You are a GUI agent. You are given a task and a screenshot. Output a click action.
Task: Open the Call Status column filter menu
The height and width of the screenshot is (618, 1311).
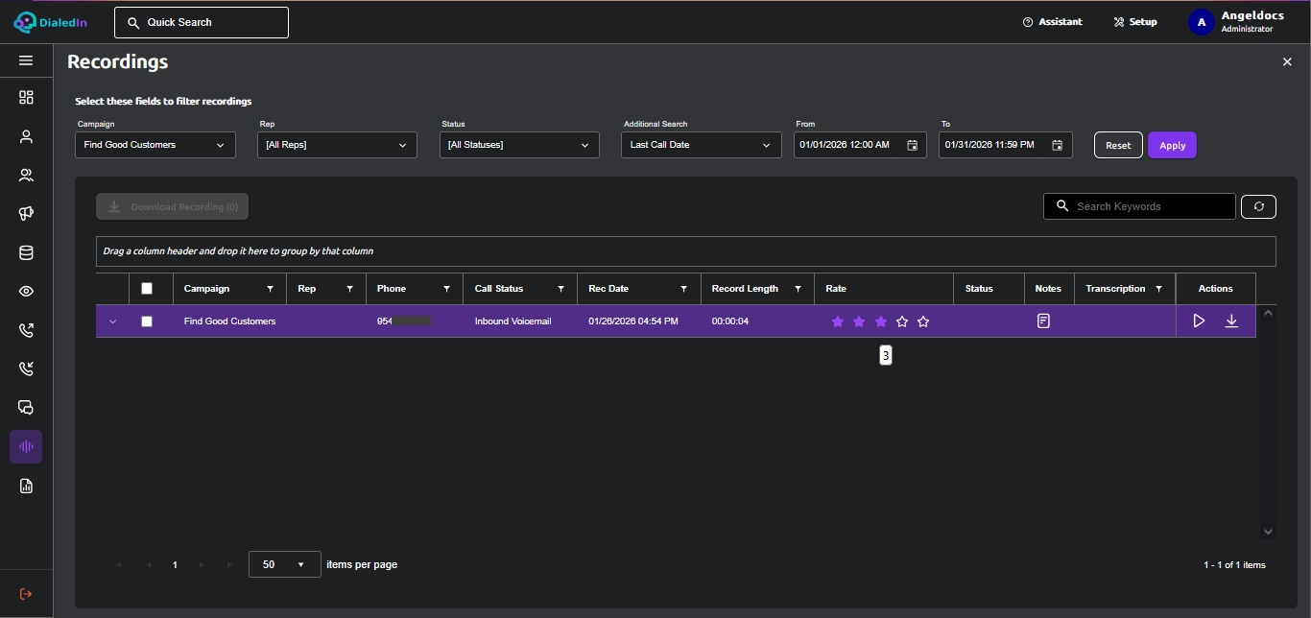[560, 289]
